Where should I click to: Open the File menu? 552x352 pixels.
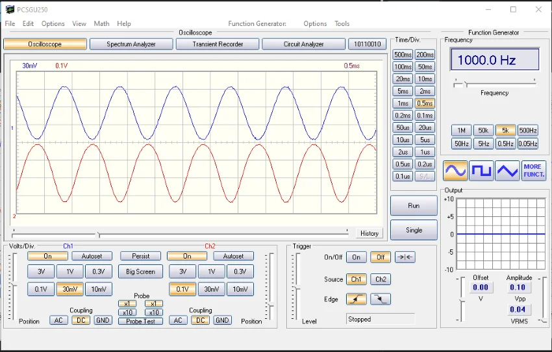tap(10, 24)
